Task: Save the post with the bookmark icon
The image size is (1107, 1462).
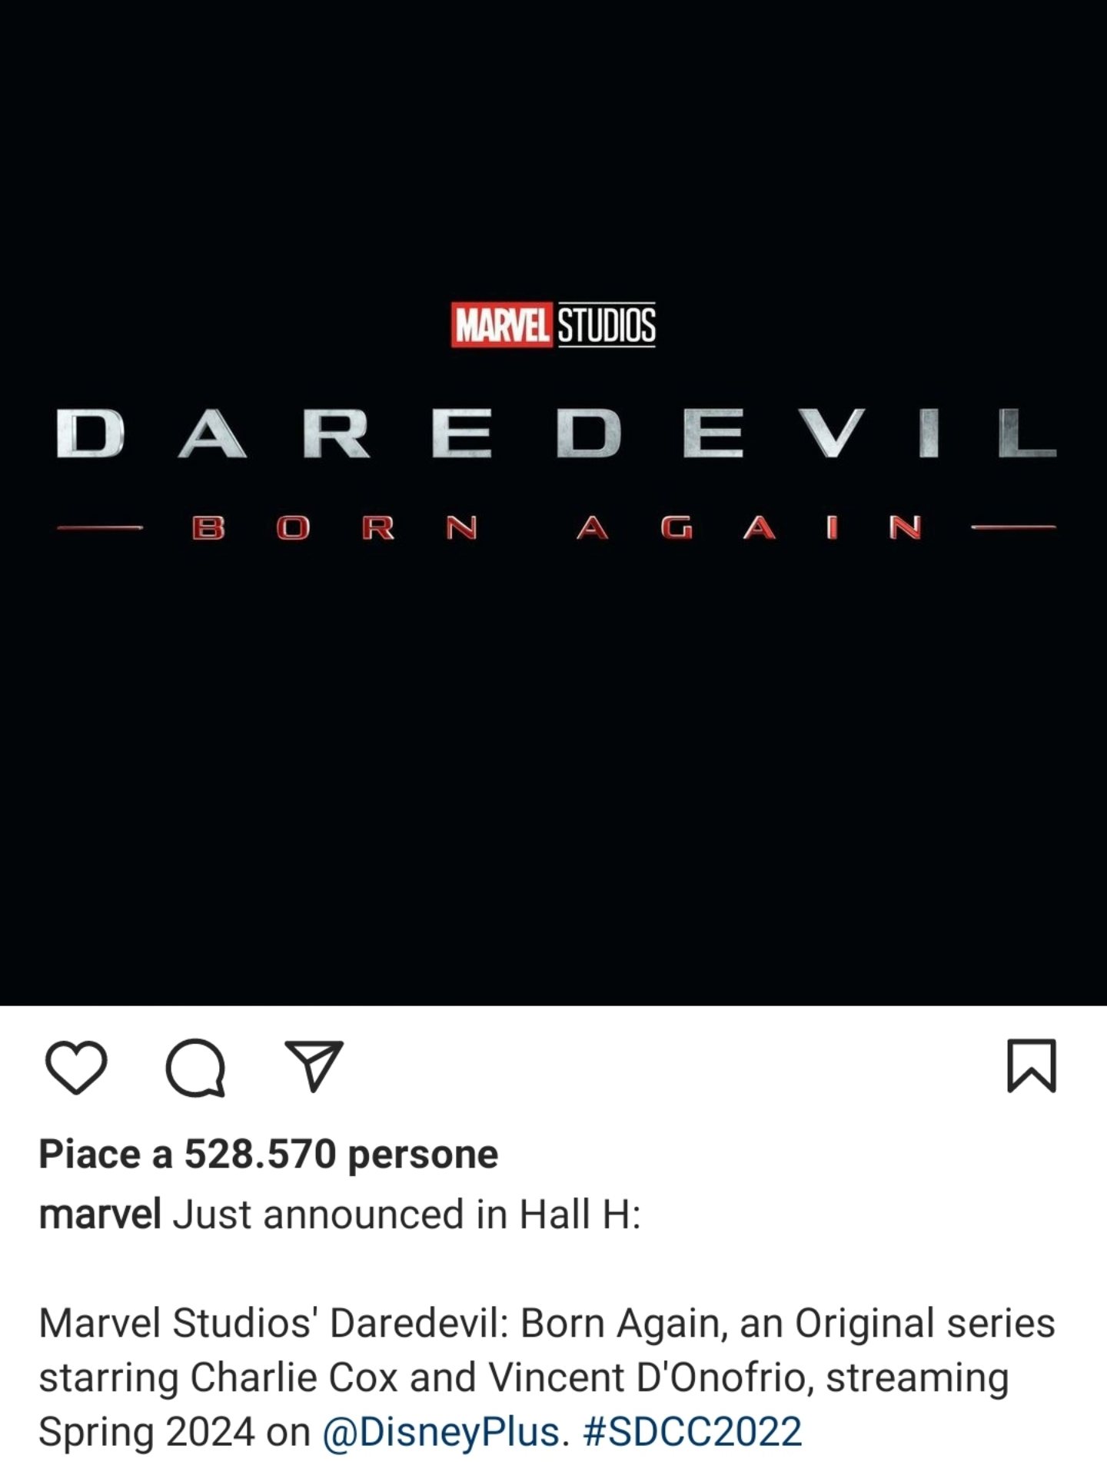Action: (x=1032, y=1065)
